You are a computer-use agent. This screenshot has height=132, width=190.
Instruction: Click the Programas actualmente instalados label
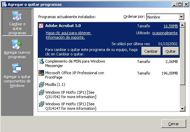pos(67,17)
